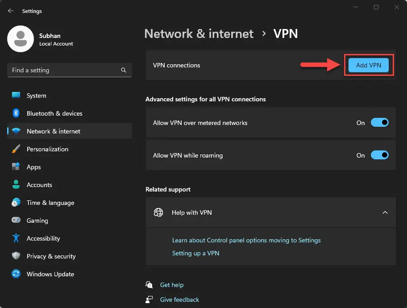Disable Allow VPN while roaming
Viewport: 407px width, 308px height.
[x=380, y=155]
